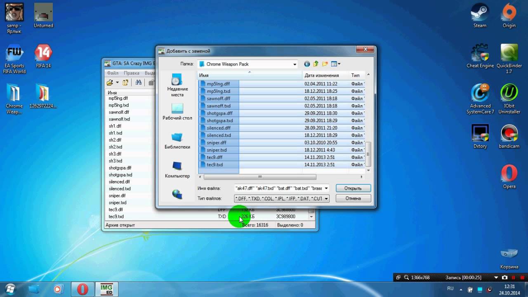Open FIFA 14 desktop icon

tap(43, 56)
